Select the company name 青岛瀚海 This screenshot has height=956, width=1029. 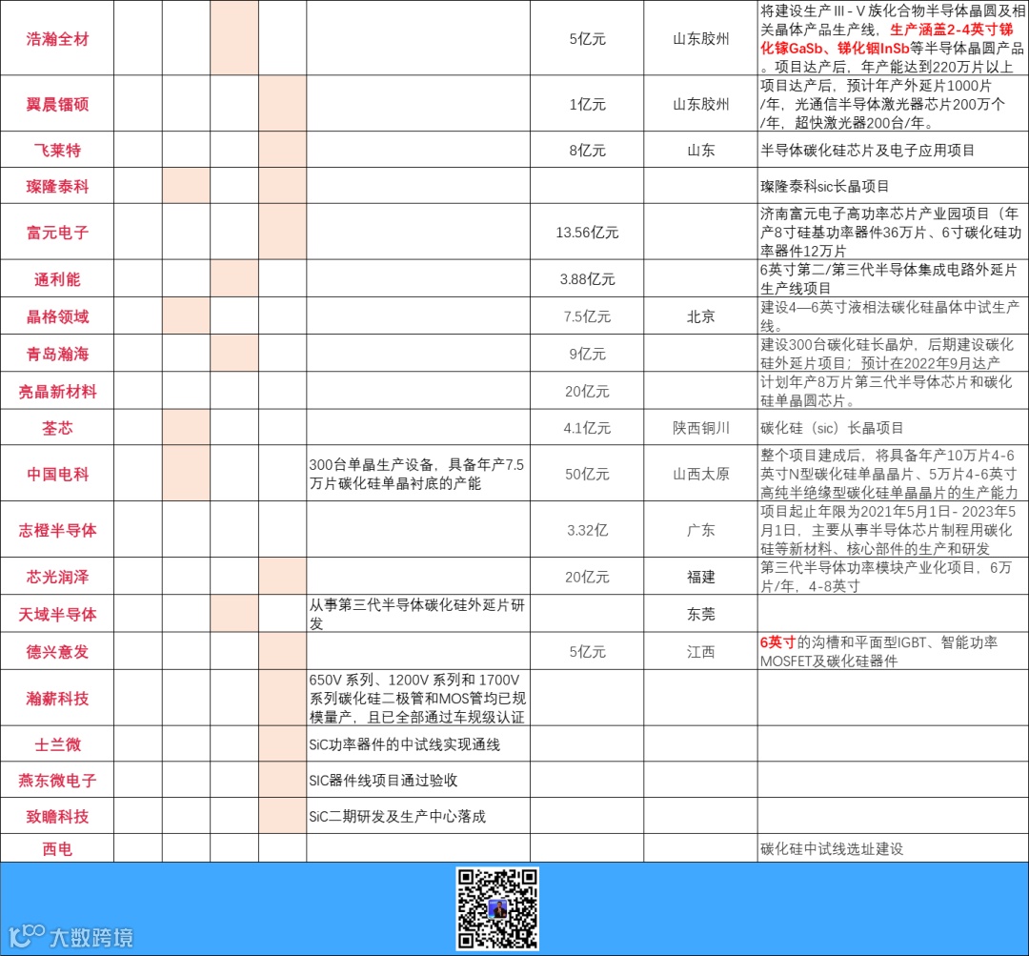(57, 354)
